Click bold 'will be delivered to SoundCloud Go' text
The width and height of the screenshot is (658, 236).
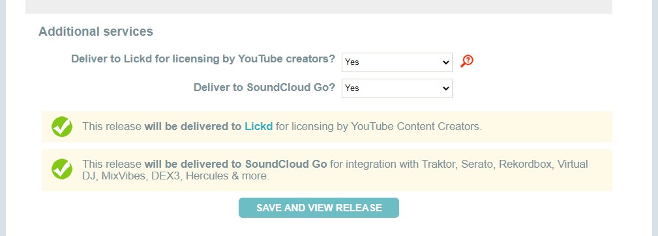pyautogui.click(x=235, y=164)
